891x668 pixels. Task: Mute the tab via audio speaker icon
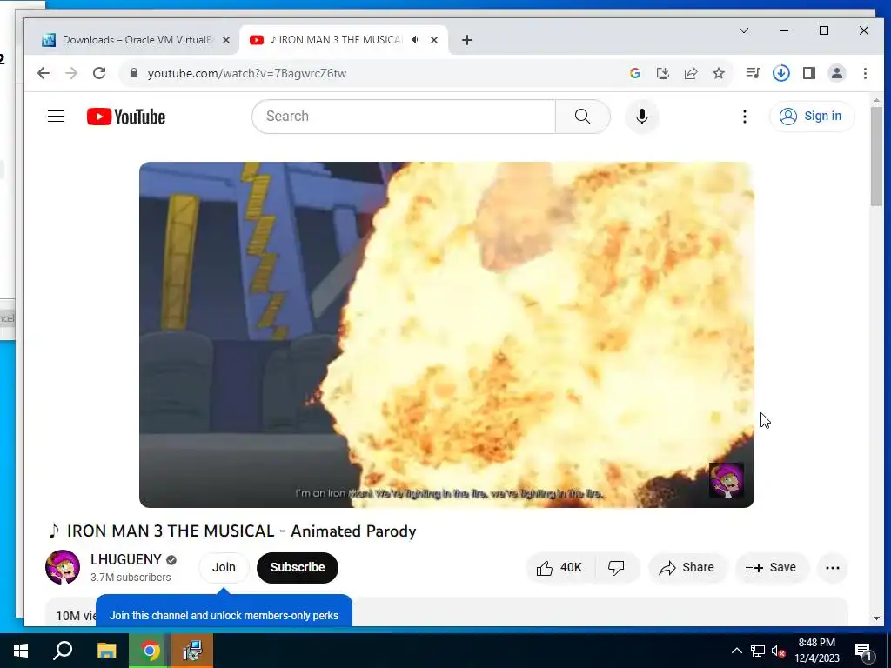point(416,40)
